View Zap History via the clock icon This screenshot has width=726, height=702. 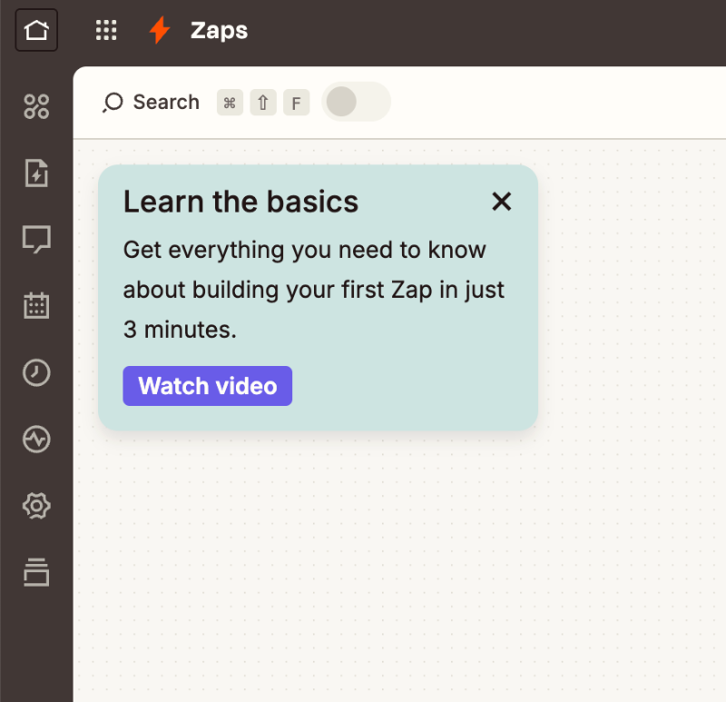coord(35,372)
